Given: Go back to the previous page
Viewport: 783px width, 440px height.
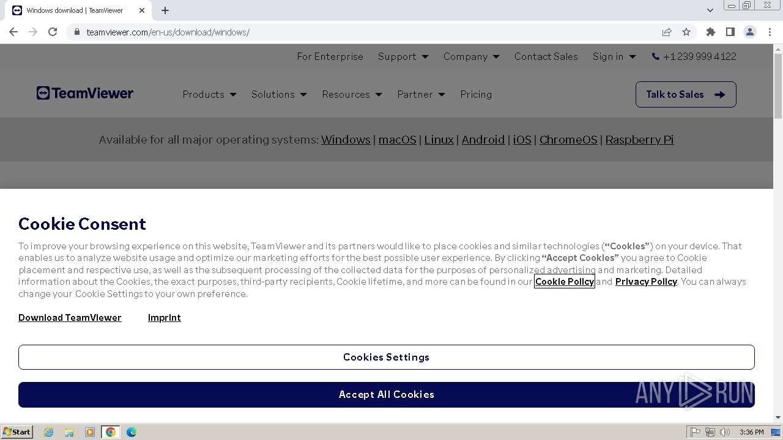Looking at the screenshot, I should pos(13,32).
